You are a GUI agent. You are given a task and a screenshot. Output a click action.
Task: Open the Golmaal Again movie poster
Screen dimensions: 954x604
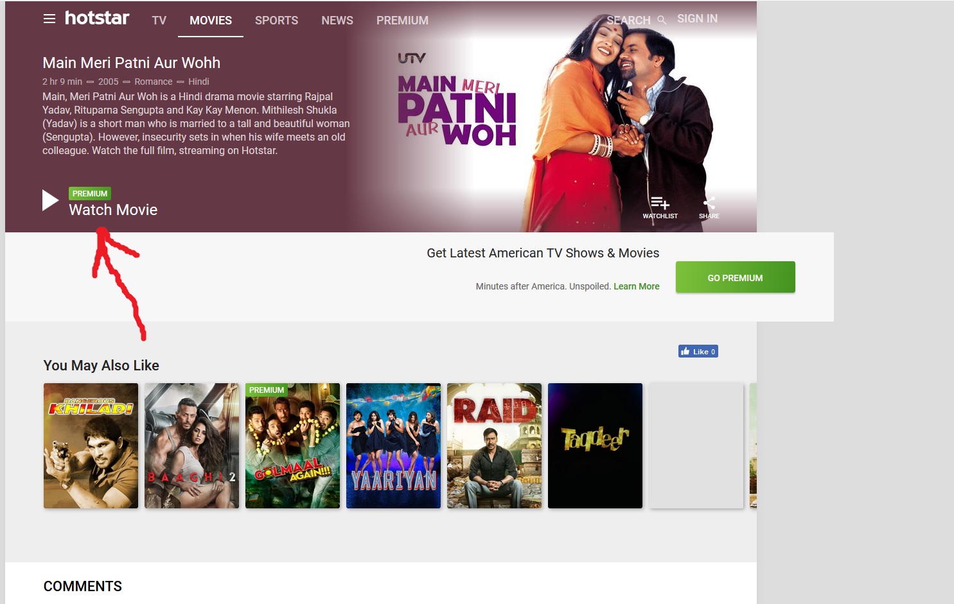pos(292,445)
